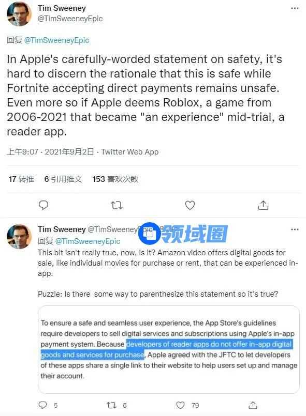The width and height of the screenshot is (306, 416).
Task: Open more options on main tweet
Action: click(x=295, y=8)
